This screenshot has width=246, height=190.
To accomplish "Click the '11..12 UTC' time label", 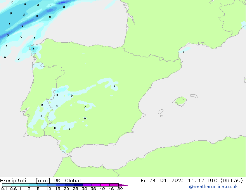I will [x=203, y=181].
